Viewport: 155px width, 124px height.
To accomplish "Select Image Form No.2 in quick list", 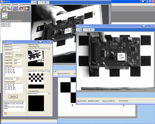I will point(6,26).
